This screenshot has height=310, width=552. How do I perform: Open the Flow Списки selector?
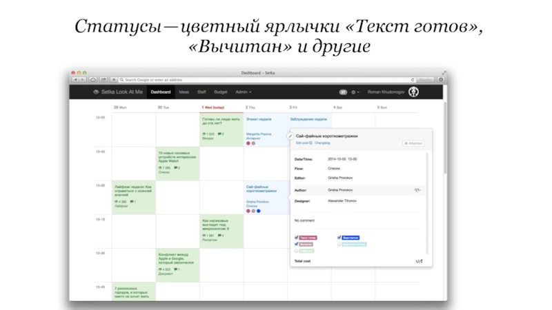pos(334,169)
